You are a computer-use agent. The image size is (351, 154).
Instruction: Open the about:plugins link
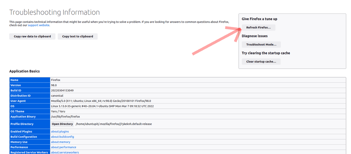click(60, 131)
